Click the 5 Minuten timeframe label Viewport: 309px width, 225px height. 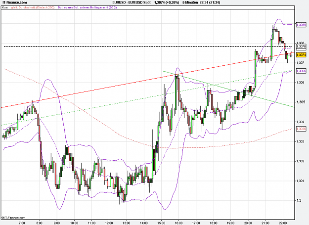190,2
